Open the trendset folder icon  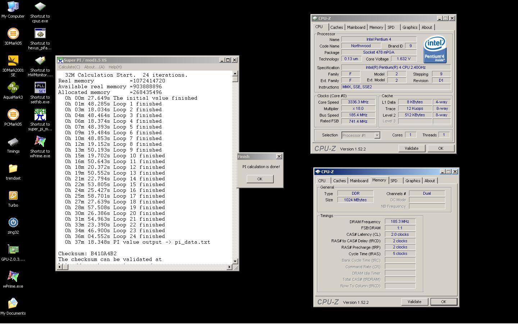pyautogui.click(x=13, y=168)
